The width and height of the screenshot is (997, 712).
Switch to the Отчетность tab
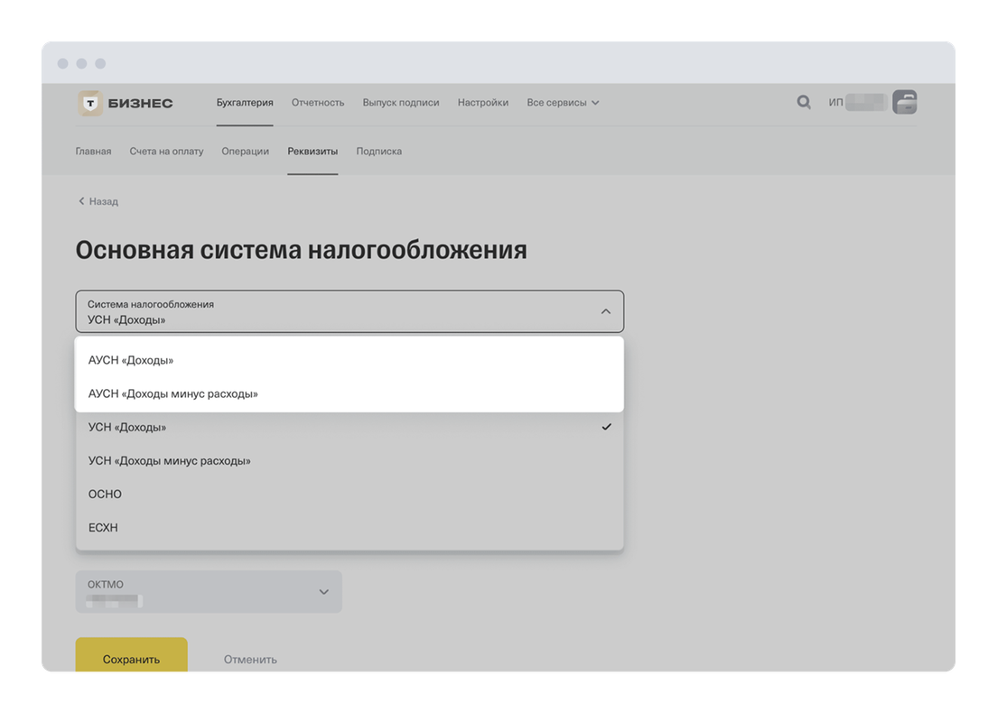[x=318, y=103]
